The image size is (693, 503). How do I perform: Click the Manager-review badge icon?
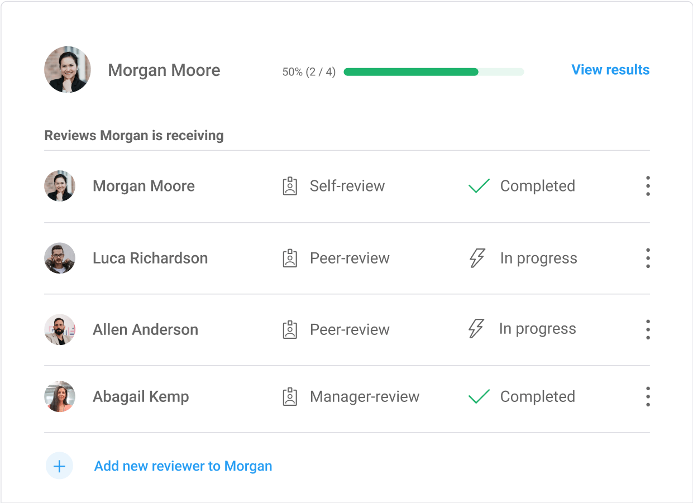(x=290, y=396)
